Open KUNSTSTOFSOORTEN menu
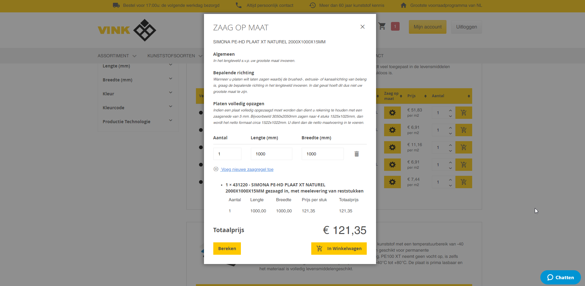This screenshot has height=286, width=585. 175,56
